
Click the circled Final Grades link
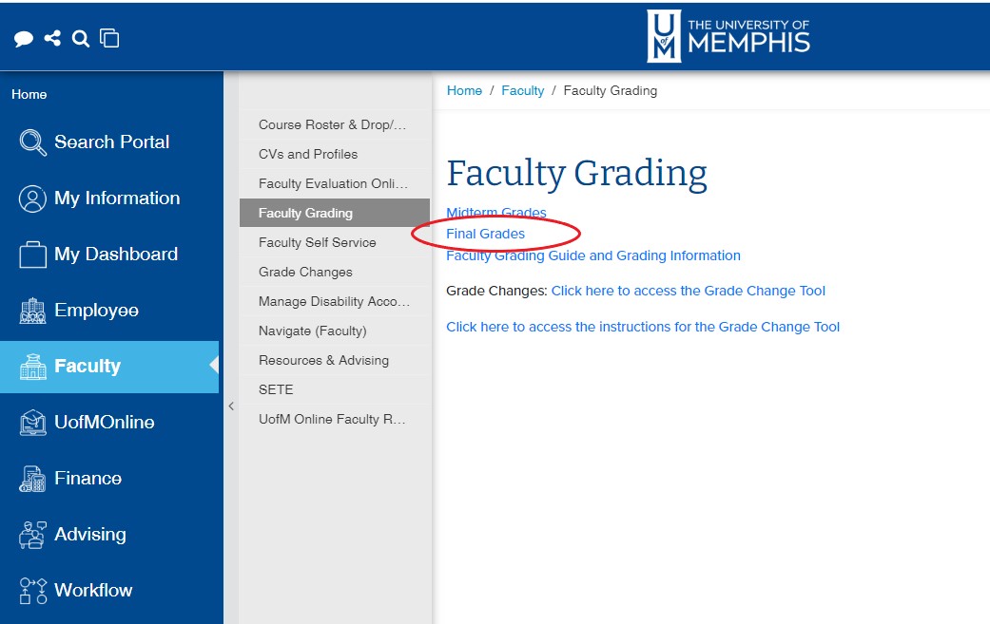485,234
